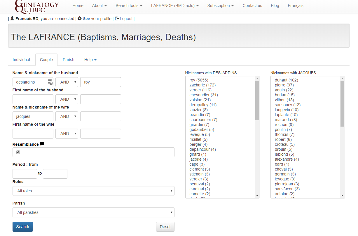358x236 pixels.
Task: Open the husband name AND operator dropdown
Action: [67, 82]
